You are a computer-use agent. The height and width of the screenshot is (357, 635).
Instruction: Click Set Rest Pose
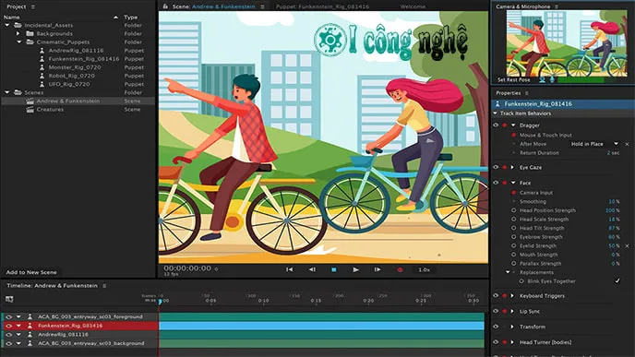click(513, 79)
